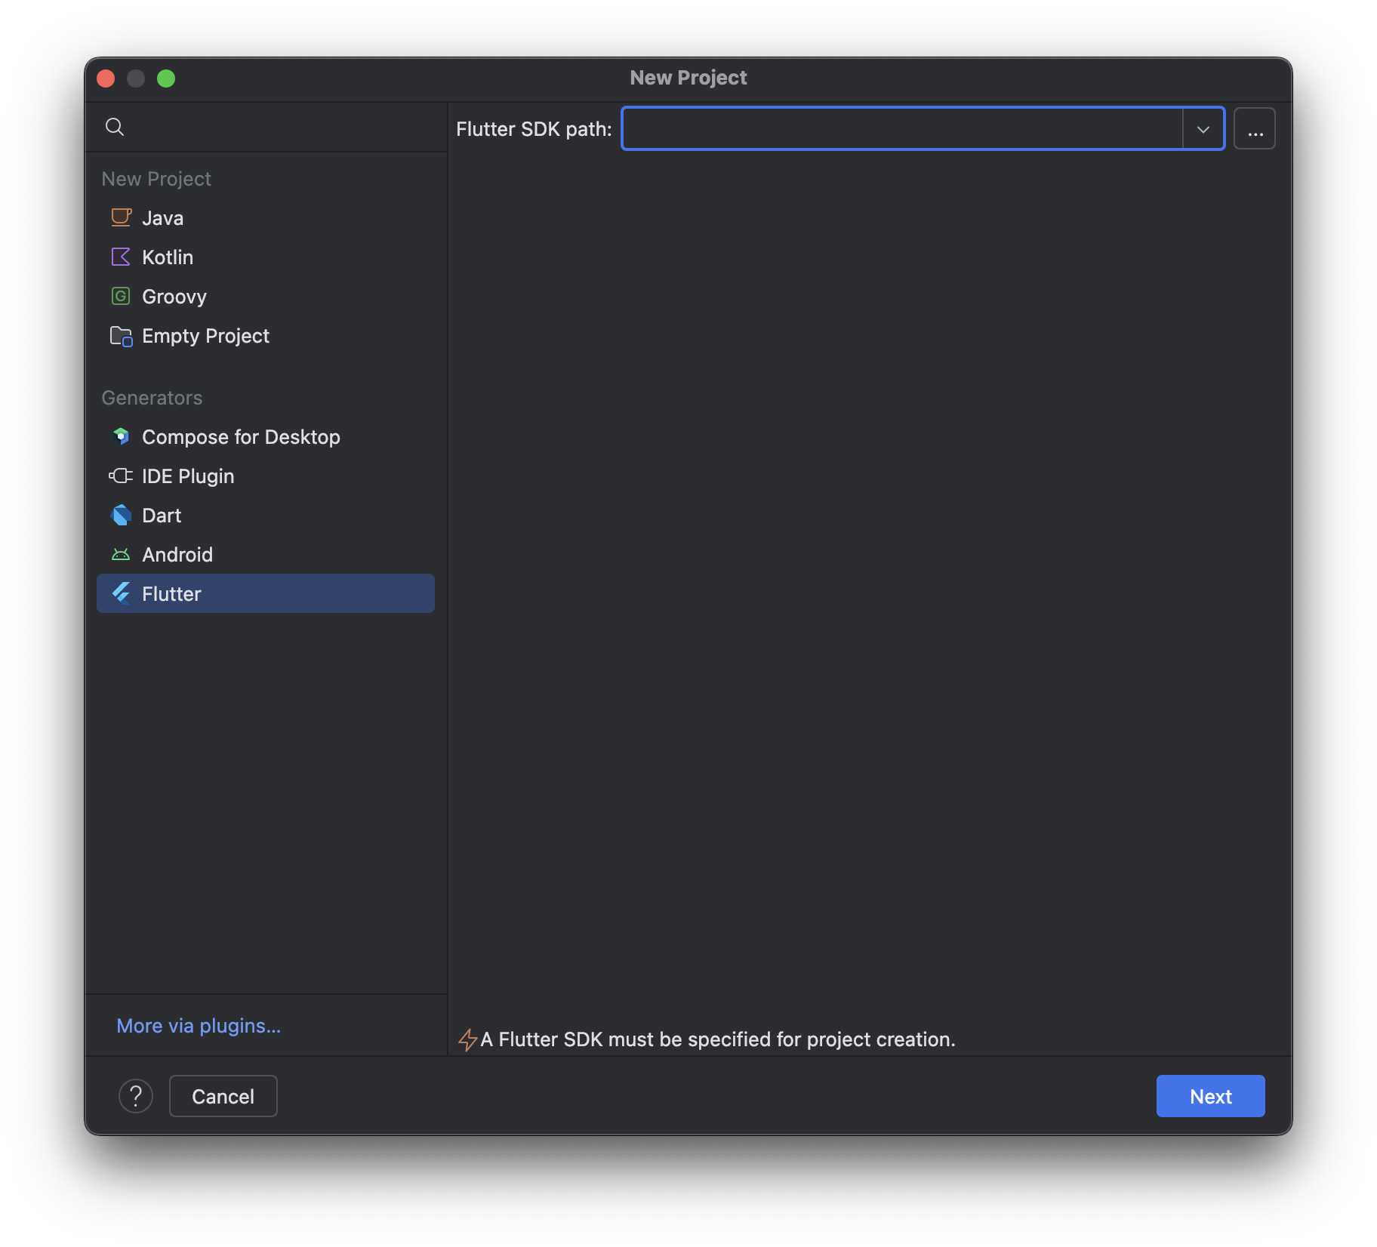
Task: Zoom the window with green button
Action: tap(166, 79)
